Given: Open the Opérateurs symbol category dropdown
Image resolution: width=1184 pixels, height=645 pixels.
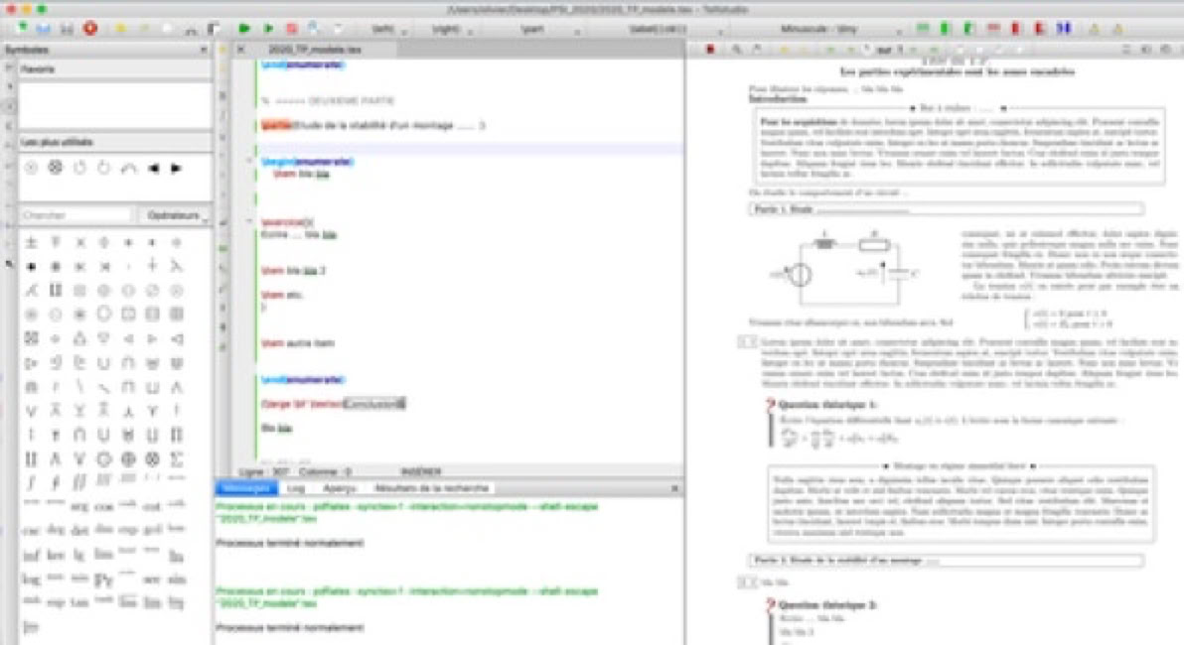Looking at the screenshot, I should [176, 215].
